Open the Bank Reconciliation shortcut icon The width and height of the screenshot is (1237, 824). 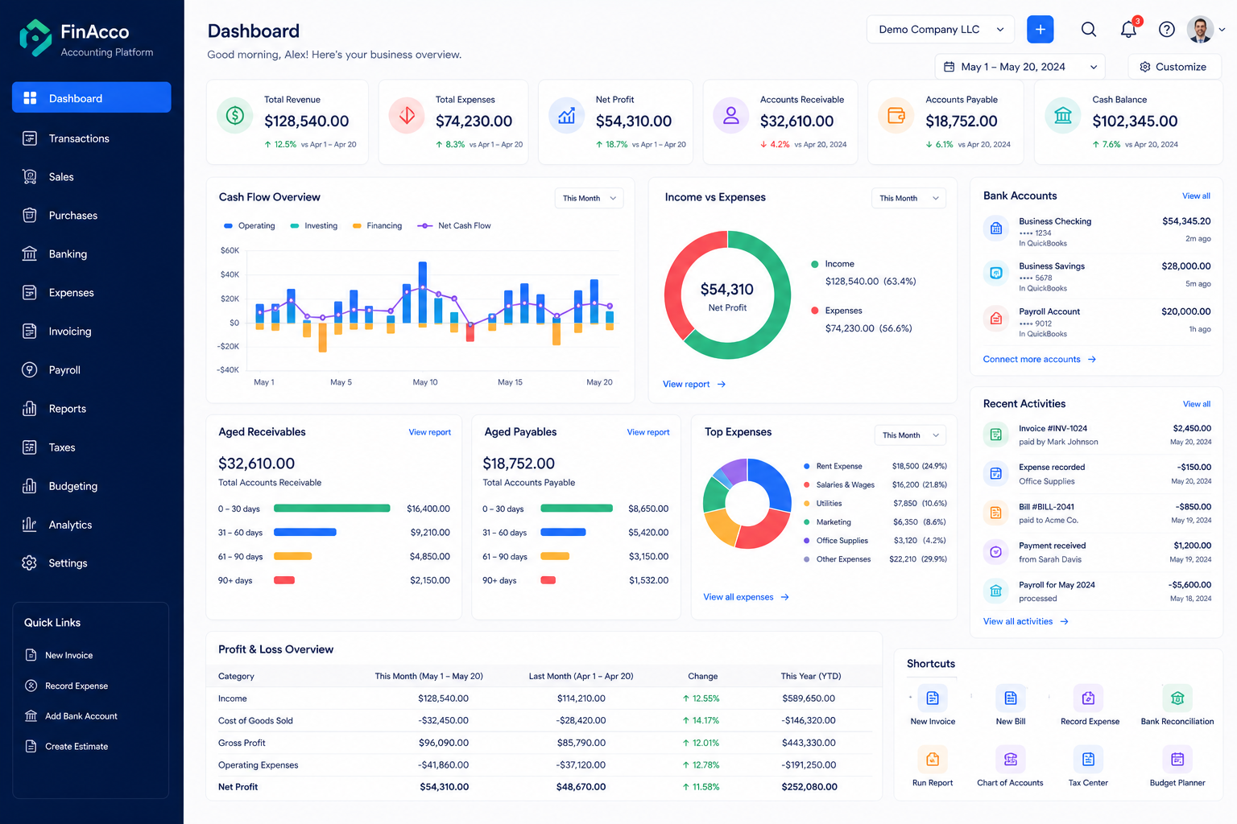[x=1177, y=698]
